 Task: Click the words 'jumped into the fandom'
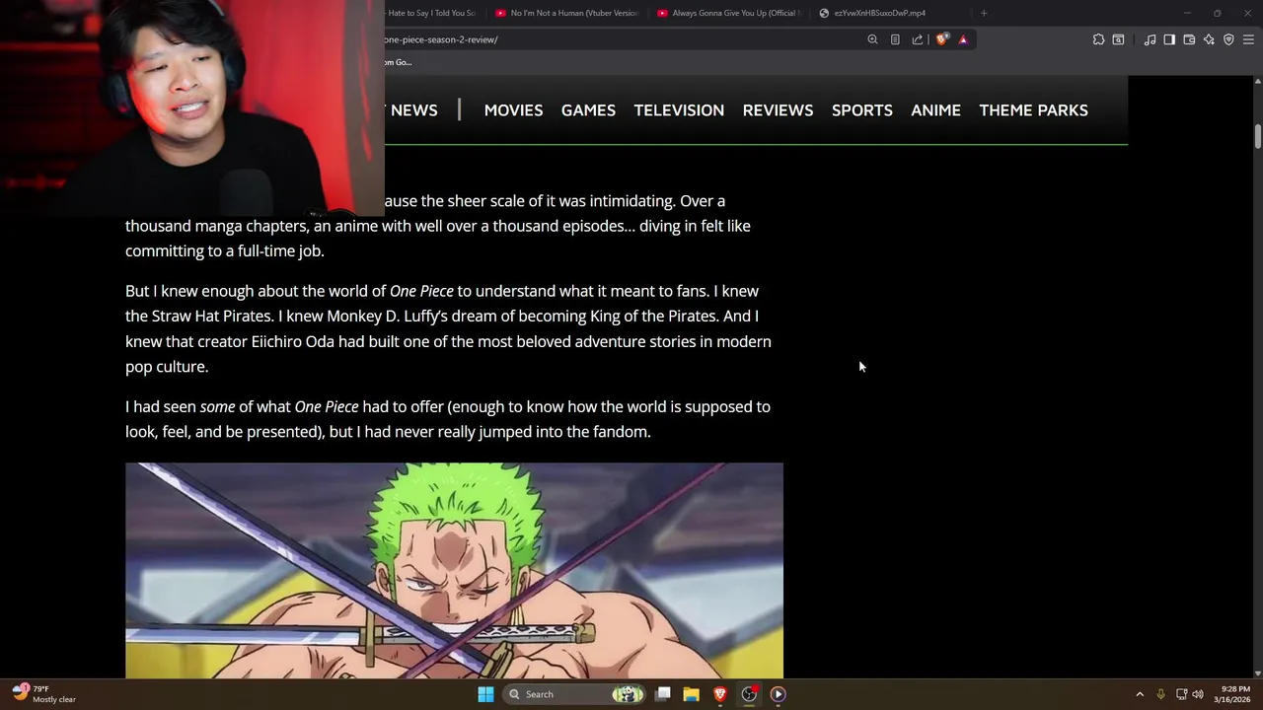(x=564, y=432)
